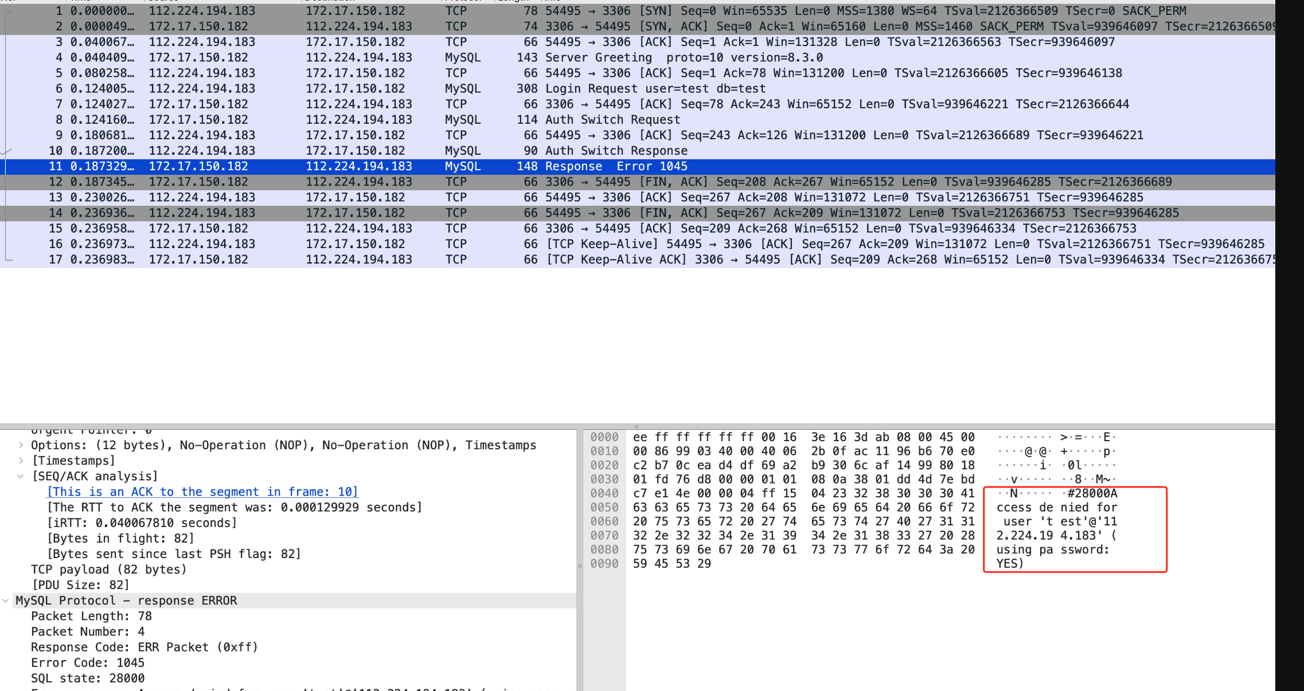Collapse the [SEQ/ACK analysis] node
Screen dimensions: 1304x691
pyautogui.click(x=21, y=476)
